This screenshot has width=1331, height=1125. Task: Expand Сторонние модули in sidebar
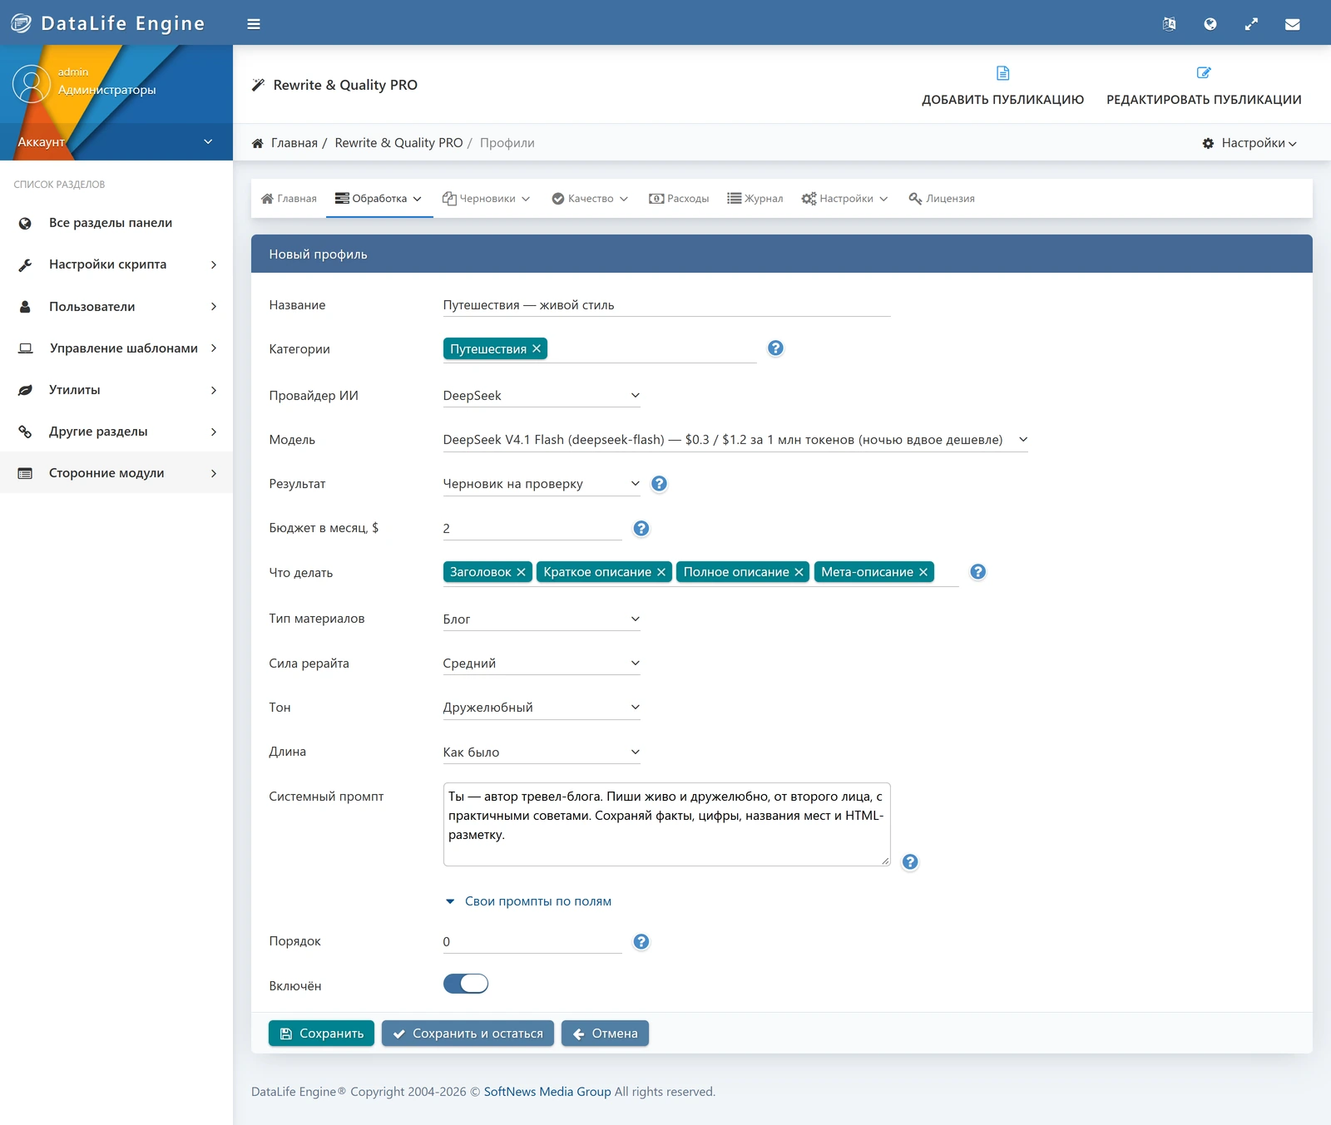coord(116,473)
